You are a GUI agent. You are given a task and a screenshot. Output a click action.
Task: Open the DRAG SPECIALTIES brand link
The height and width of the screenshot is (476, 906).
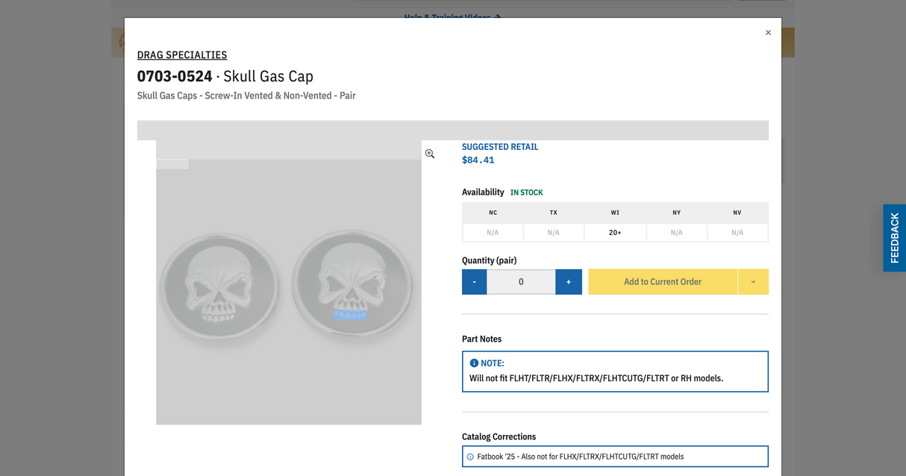click(x=182, y=54)
